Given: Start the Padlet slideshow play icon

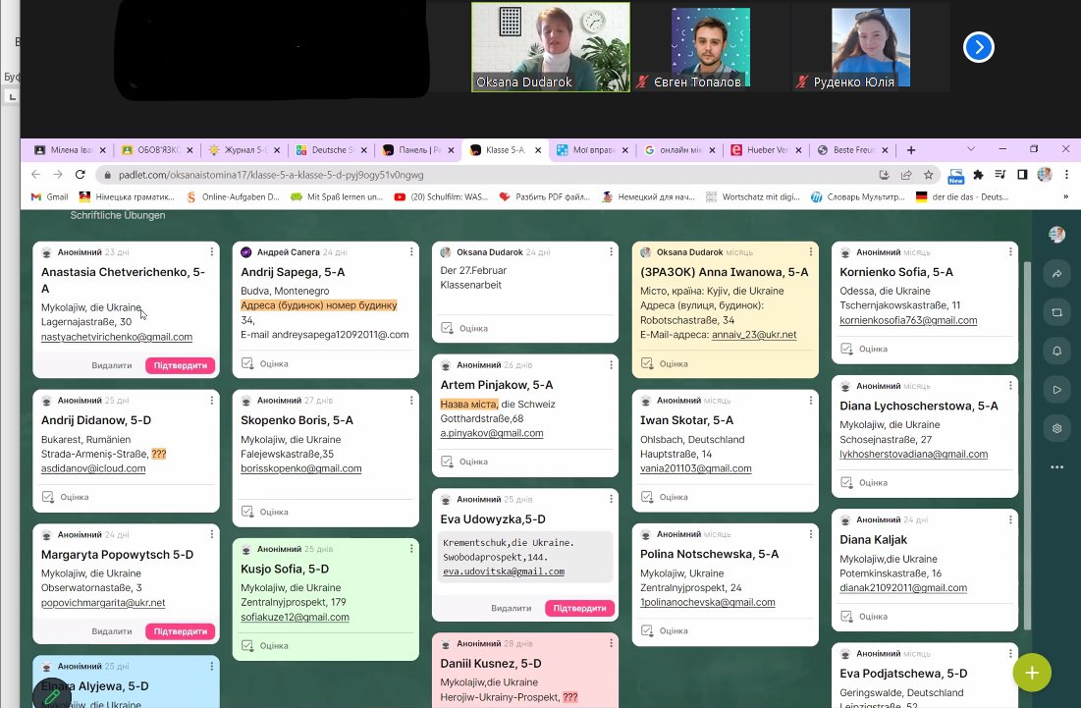Looking at the screenshot, I should coord(1056,390).
